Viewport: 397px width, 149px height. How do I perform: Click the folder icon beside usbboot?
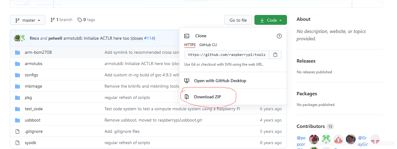(17, 120)
